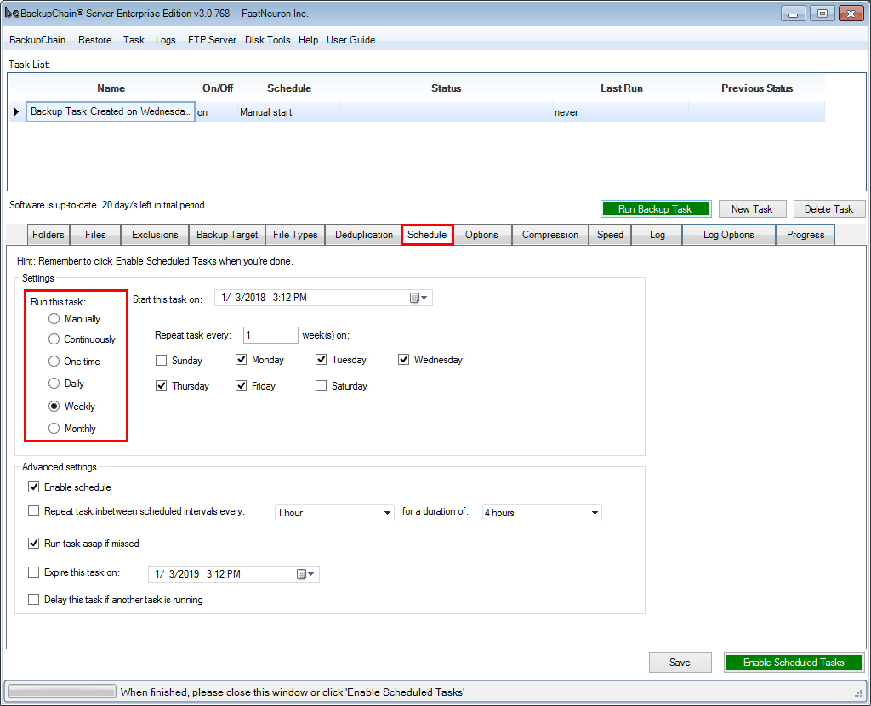Click the Start this task on date field
871x706 pixels.
click(323, 298)
